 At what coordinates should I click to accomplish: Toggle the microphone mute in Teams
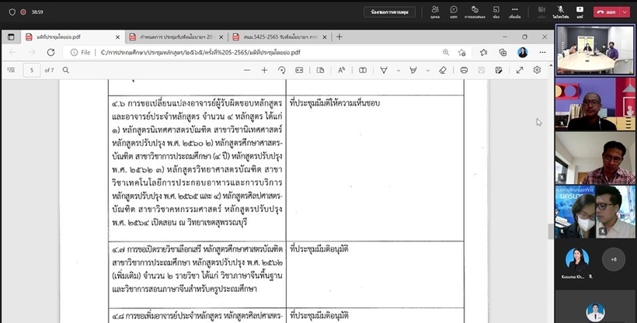coord(560,12)
